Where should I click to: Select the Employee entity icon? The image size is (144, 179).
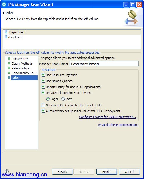(7, 37)
